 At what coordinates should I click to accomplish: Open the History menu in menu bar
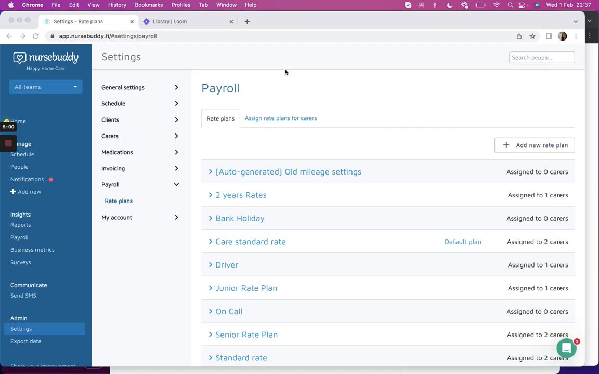[117, 5]
